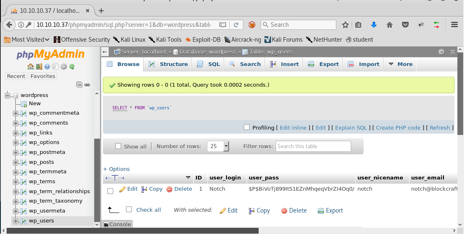The height and width of the screenshot is (234, 464).
Task: Click the Favorites button
Action: pyautogui.click(x=43, y=76)
